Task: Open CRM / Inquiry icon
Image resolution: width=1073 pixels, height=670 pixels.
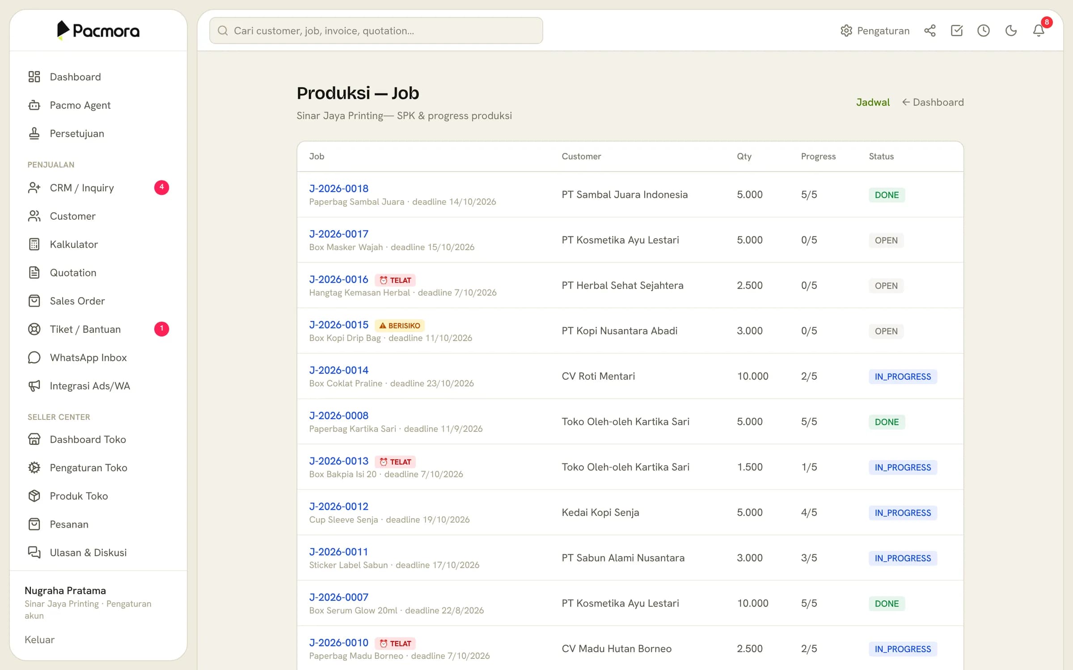Action: click(x=34, y=188)
